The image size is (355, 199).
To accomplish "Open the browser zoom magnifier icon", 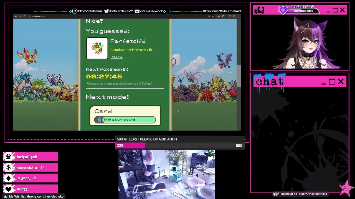I will 209,16.
